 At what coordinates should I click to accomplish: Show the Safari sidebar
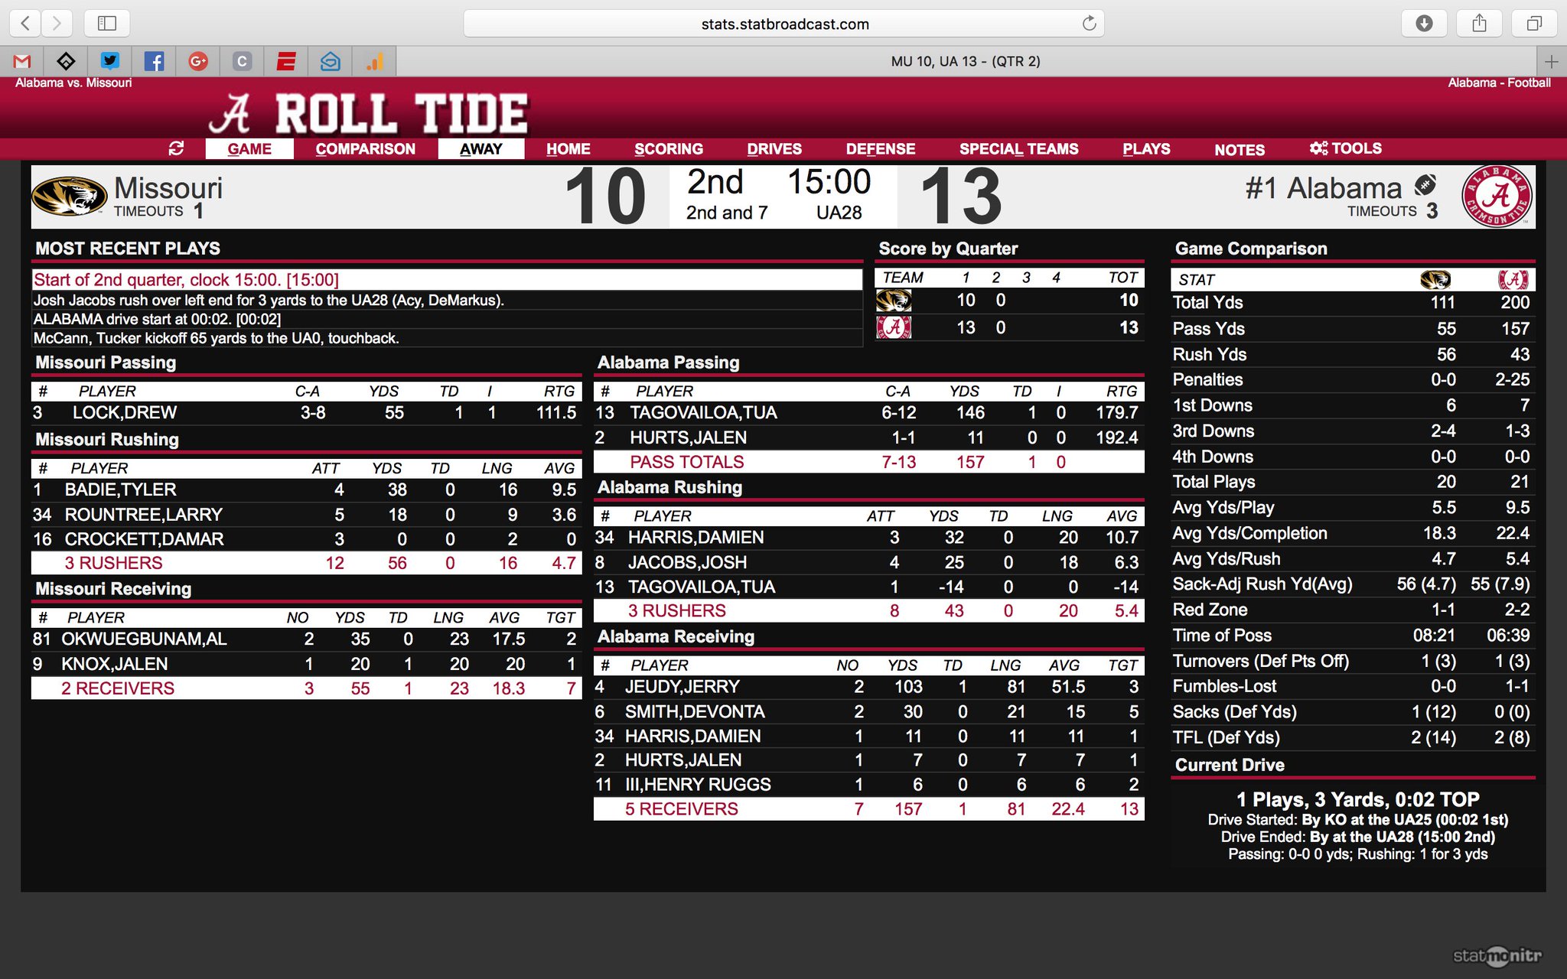[x=106, y=23]
